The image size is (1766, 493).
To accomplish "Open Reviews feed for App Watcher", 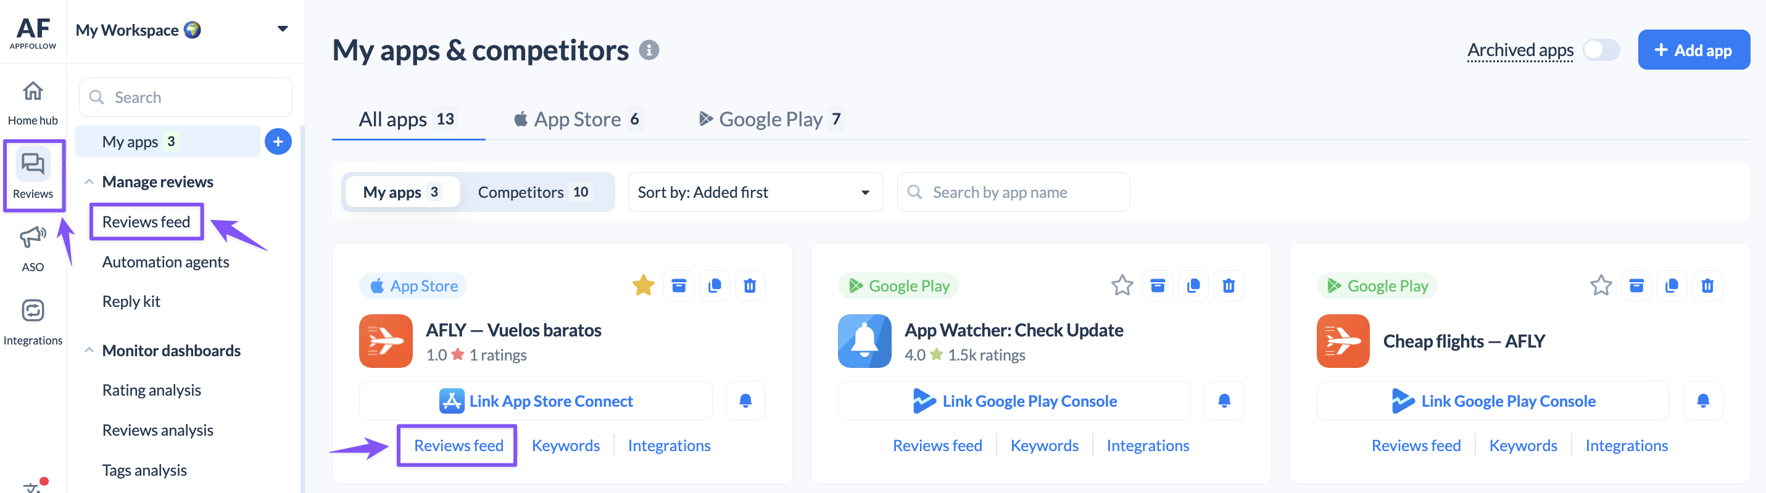I will (937, 446).
